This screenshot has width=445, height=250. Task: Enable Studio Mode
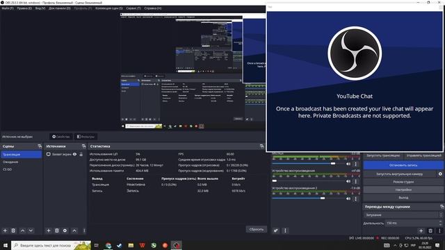[403, 182]
